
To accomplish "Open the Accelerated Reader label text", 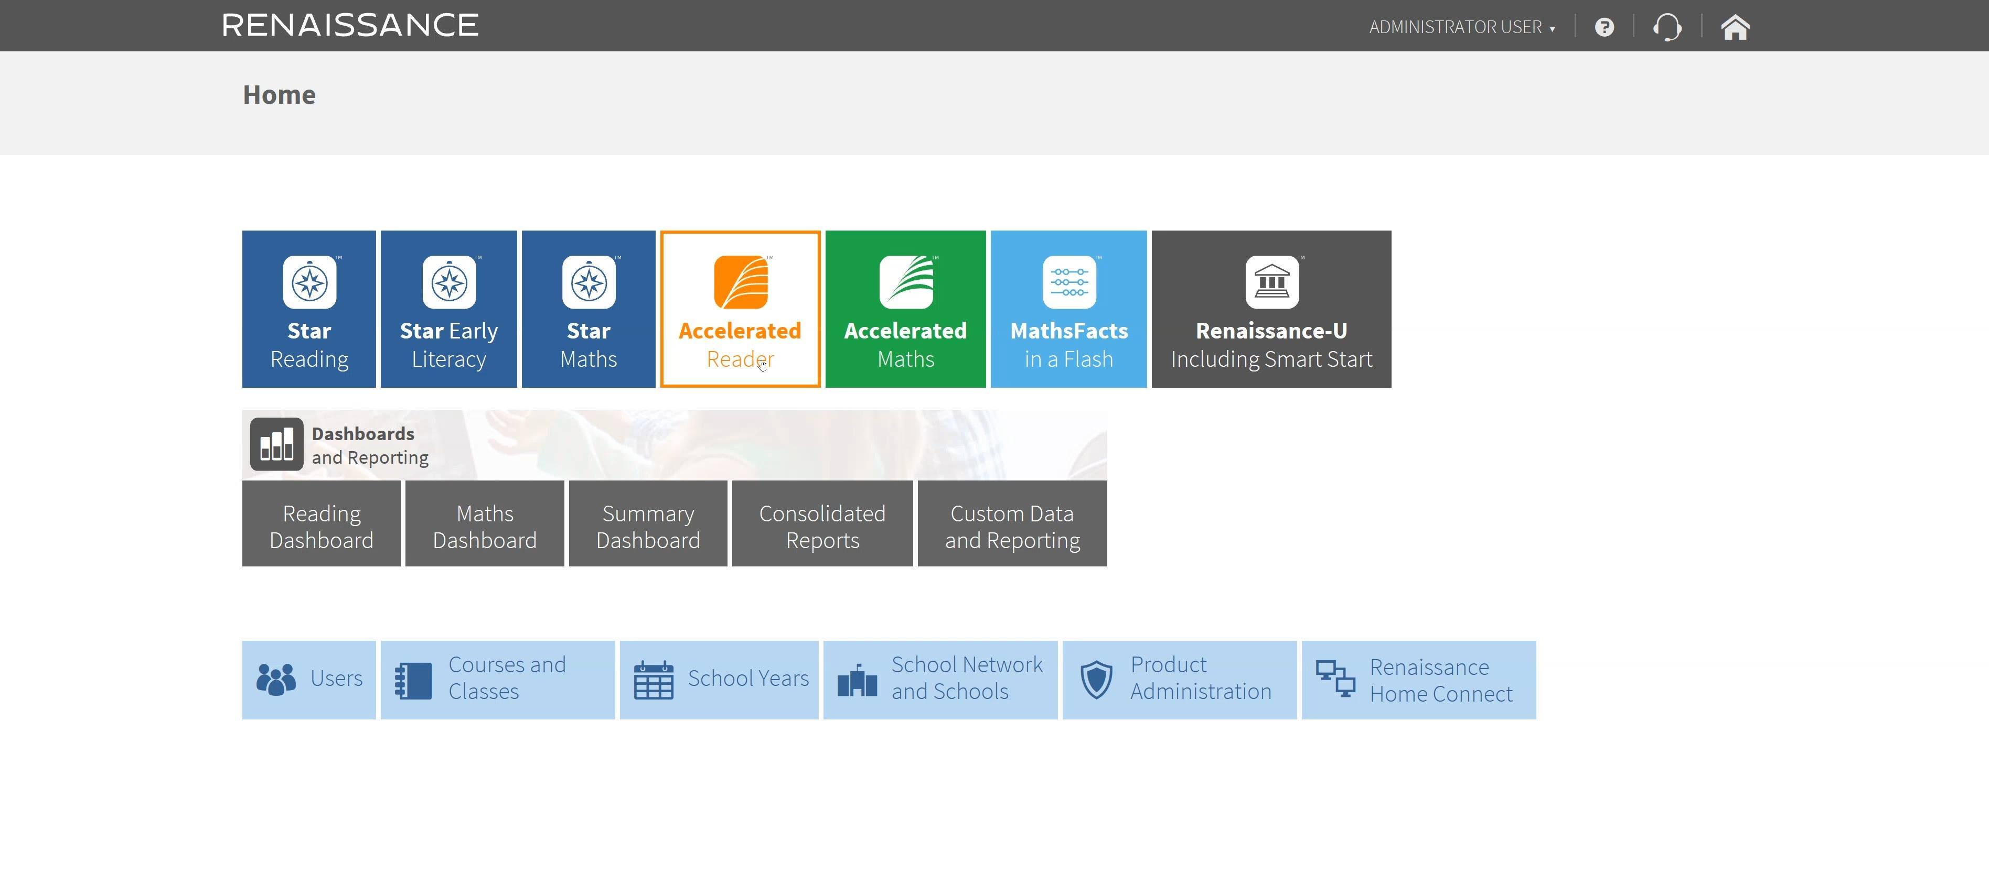I will coord(741,345).
